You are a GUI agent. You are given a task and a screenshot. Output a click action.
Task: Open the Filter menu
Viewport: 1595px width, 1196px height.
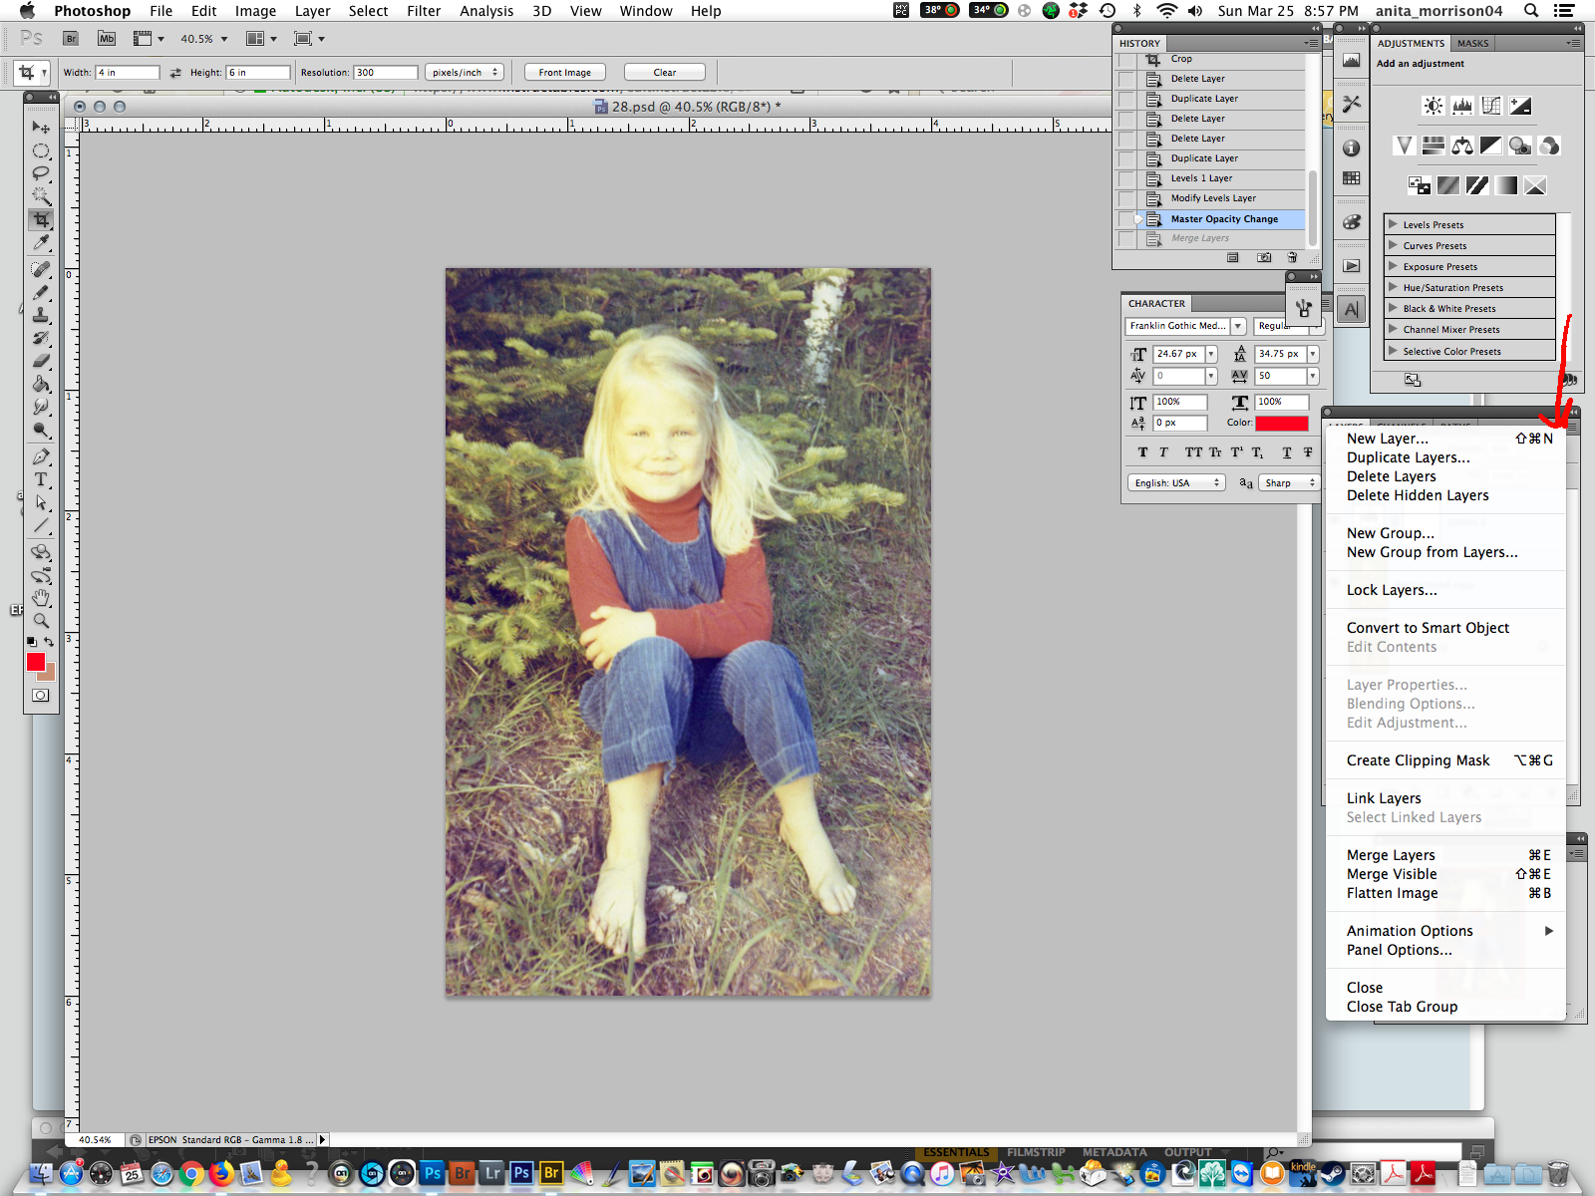click(x=424, y=11)
